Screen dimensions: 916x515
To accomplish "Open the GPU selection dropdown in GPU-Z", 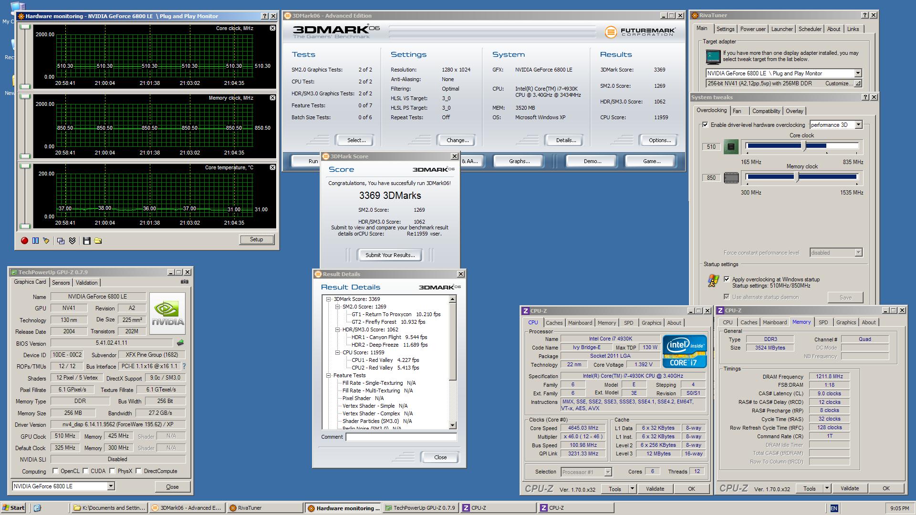I will point(111,486).
